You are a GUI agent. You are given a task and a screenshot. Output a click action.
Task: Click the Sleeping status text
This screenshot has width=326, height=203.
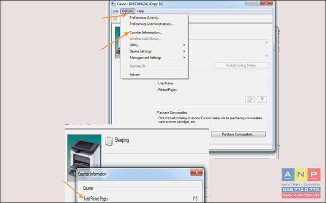[121, 140]
